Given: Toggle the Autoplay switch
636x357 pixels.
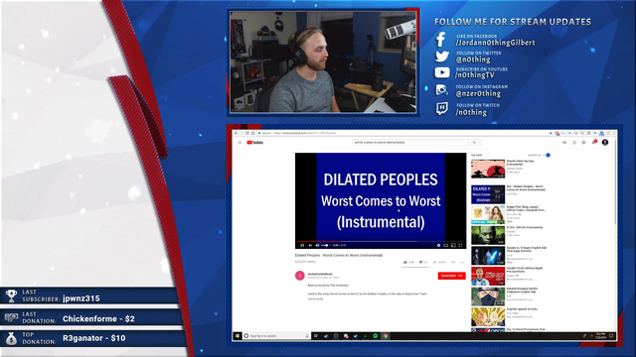Looking at the screenshot, I should click(x=548, y=155).
